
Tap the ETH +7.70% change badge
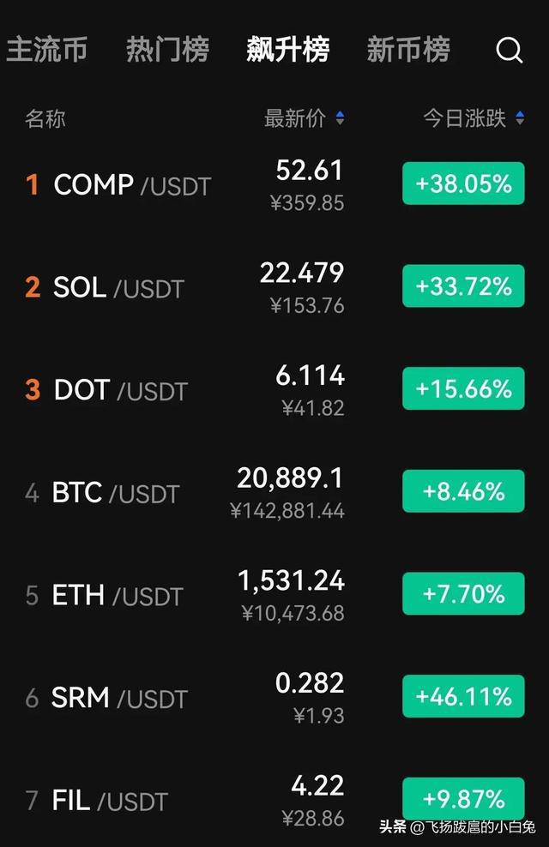point(463,594)
